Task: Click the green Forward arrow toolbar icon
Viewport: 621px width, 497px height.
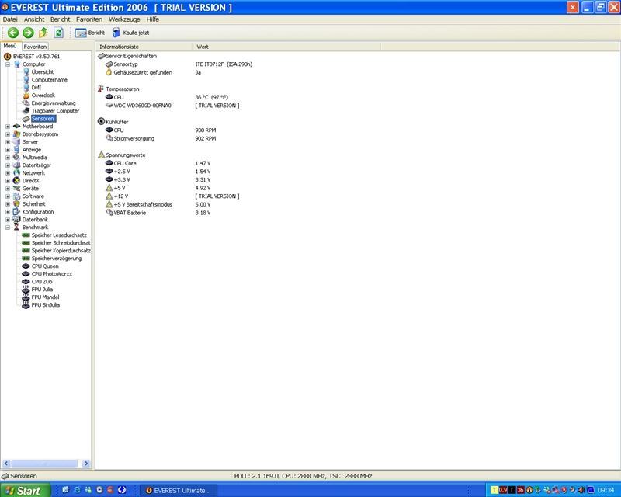Action: click(x=28, y=33)
